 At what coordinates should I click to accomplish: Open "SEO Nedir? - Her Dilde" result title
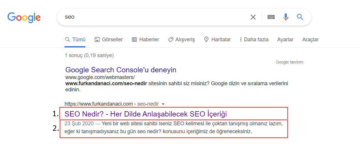coord(146,114)
